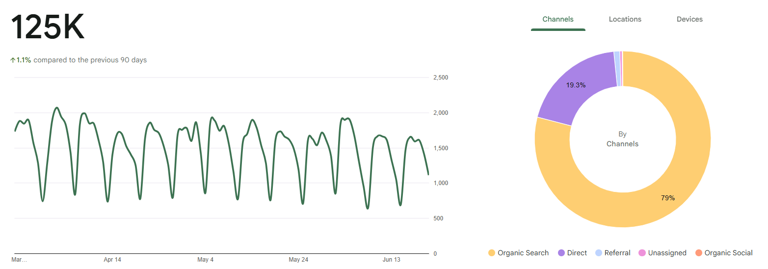Click the green up arrow beside 1.1%
This screenshot has height=269, width=768.
(13, 60)
